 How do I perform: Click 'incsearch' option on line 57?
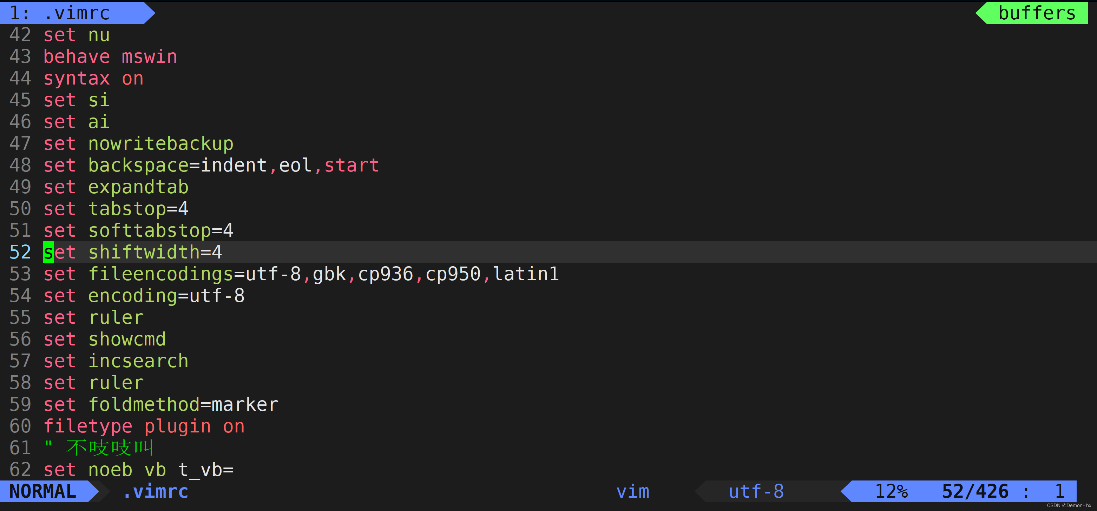[138, 361]
